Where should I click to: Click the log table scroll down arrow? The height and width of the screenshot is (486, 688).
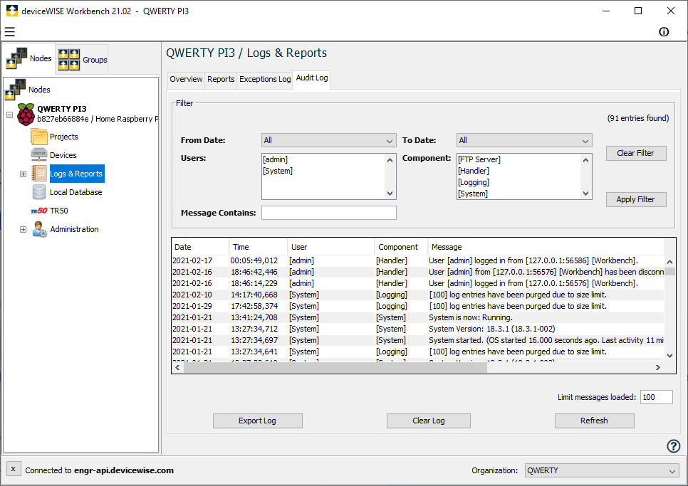click(669, 355)
